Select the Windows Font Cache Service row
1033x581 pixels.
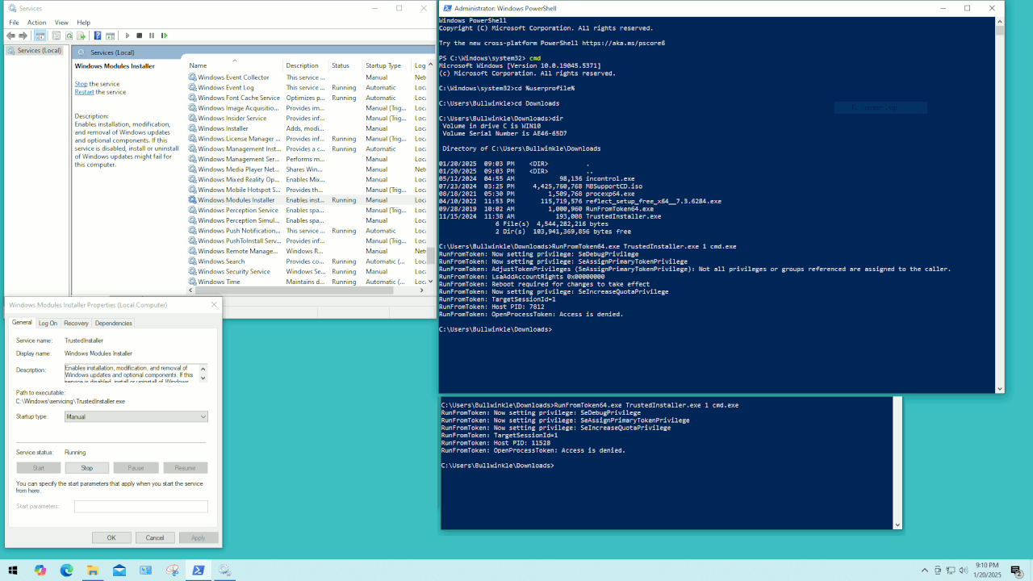pos(307,98)
